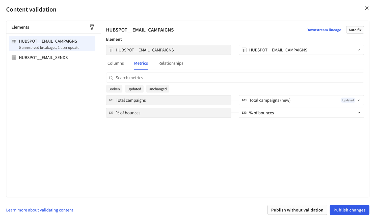This screenshot has height=220, width=376.
Task: Click the table icon next to HUBSPOT__EMAIL_SENDS
Action: (x=14, y=57)
